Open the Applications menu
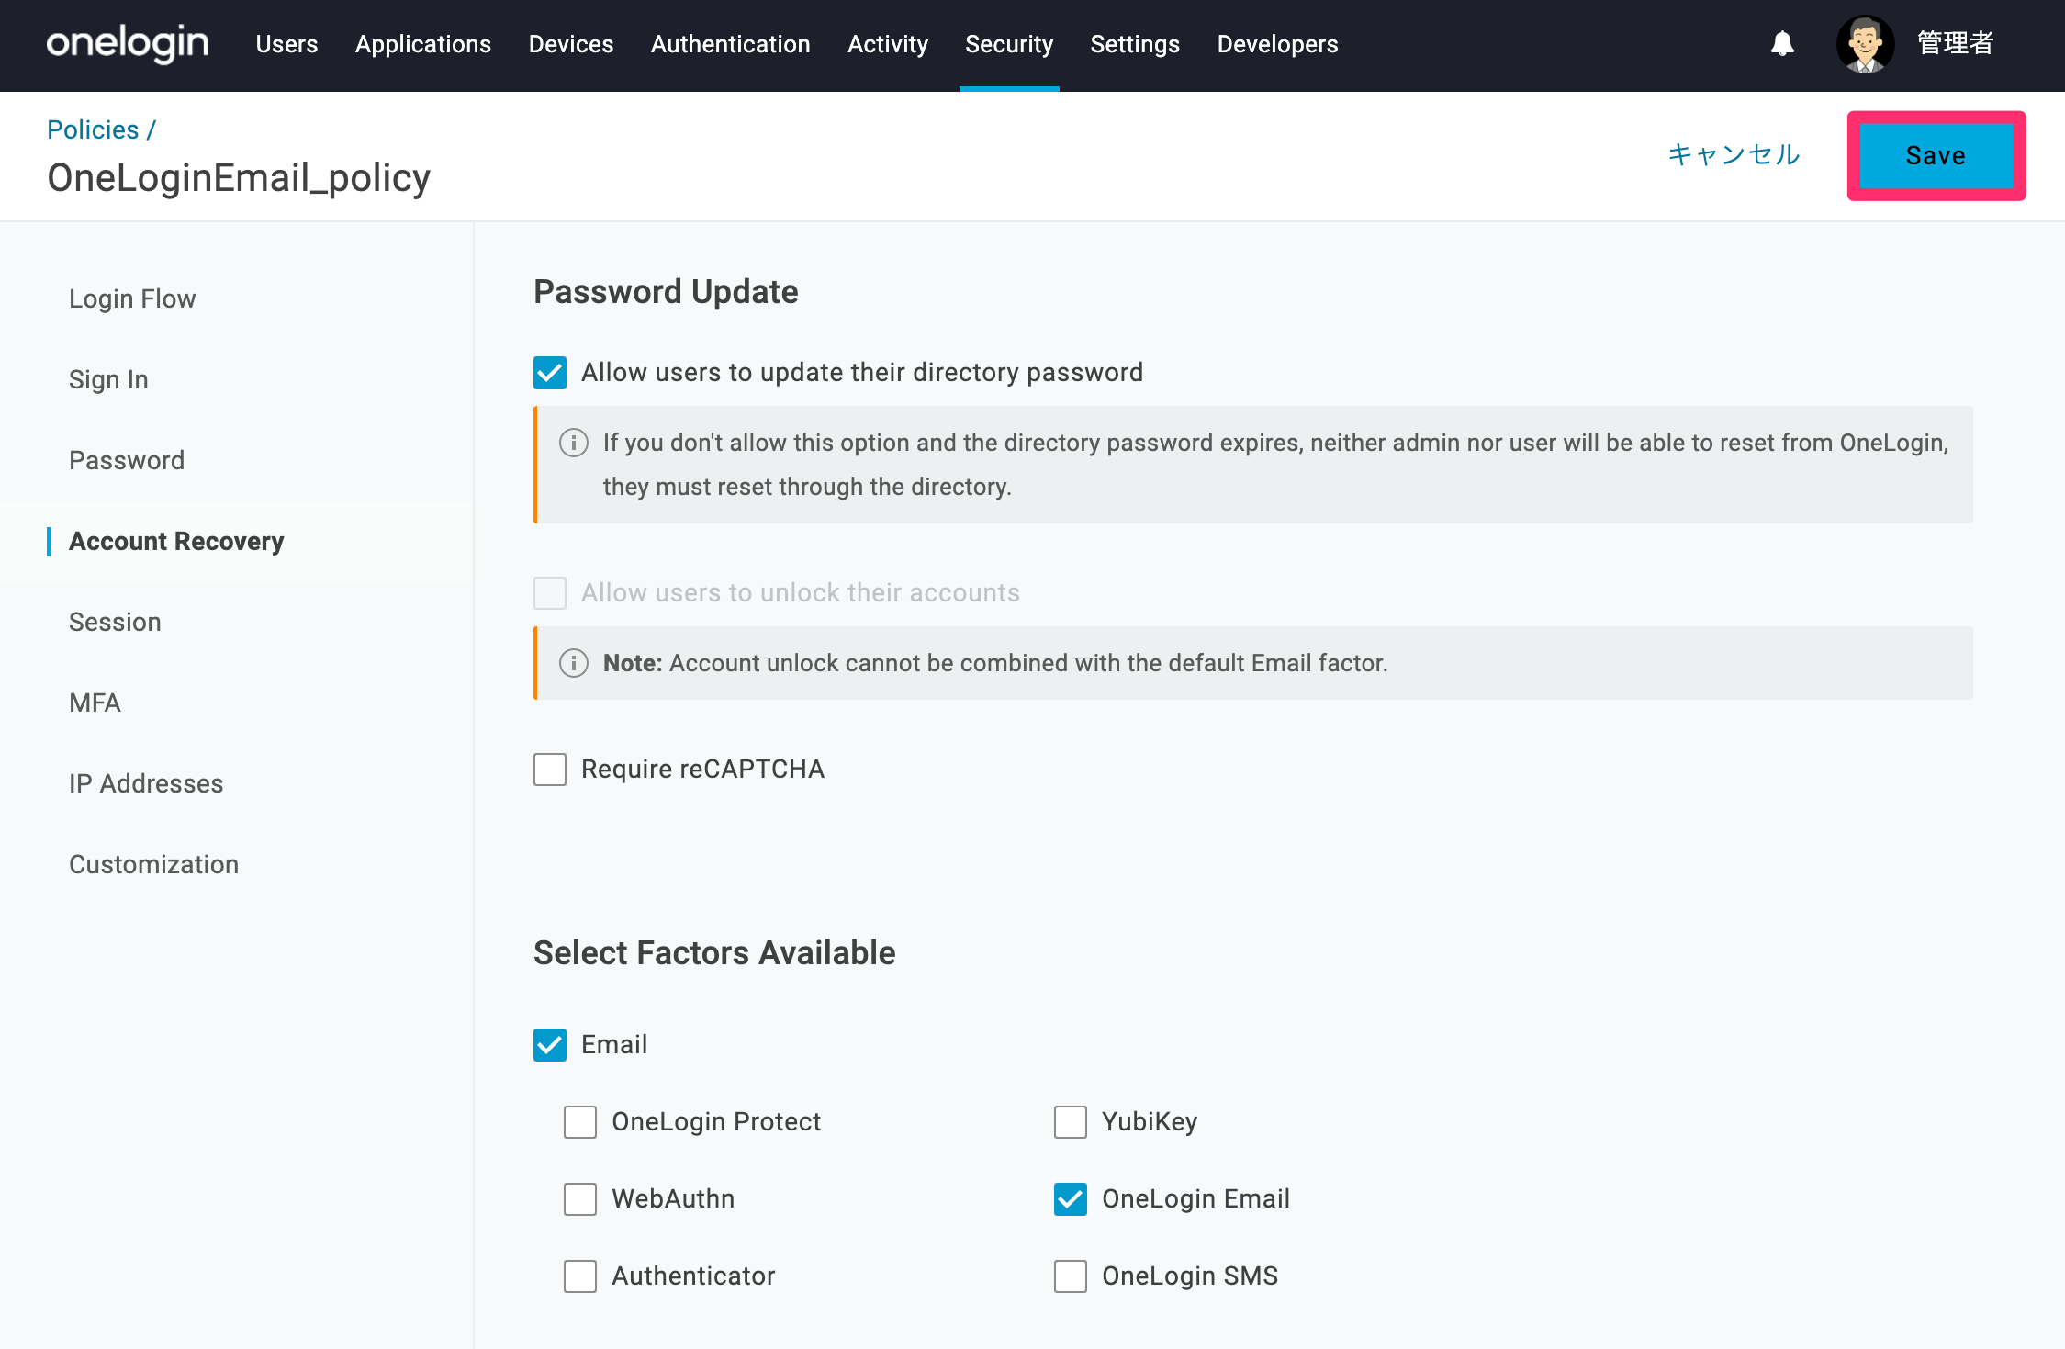The width and height of the screenshot is (2065, 1349). [423, 44]
